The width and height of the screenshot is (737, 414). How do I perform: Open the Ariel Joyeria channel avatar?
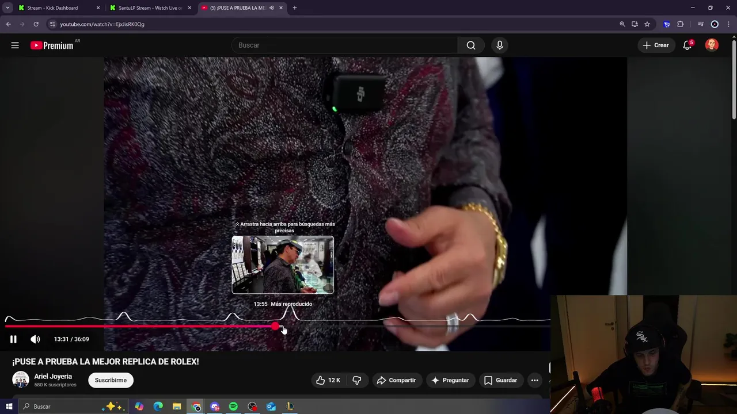click(21, 379)
